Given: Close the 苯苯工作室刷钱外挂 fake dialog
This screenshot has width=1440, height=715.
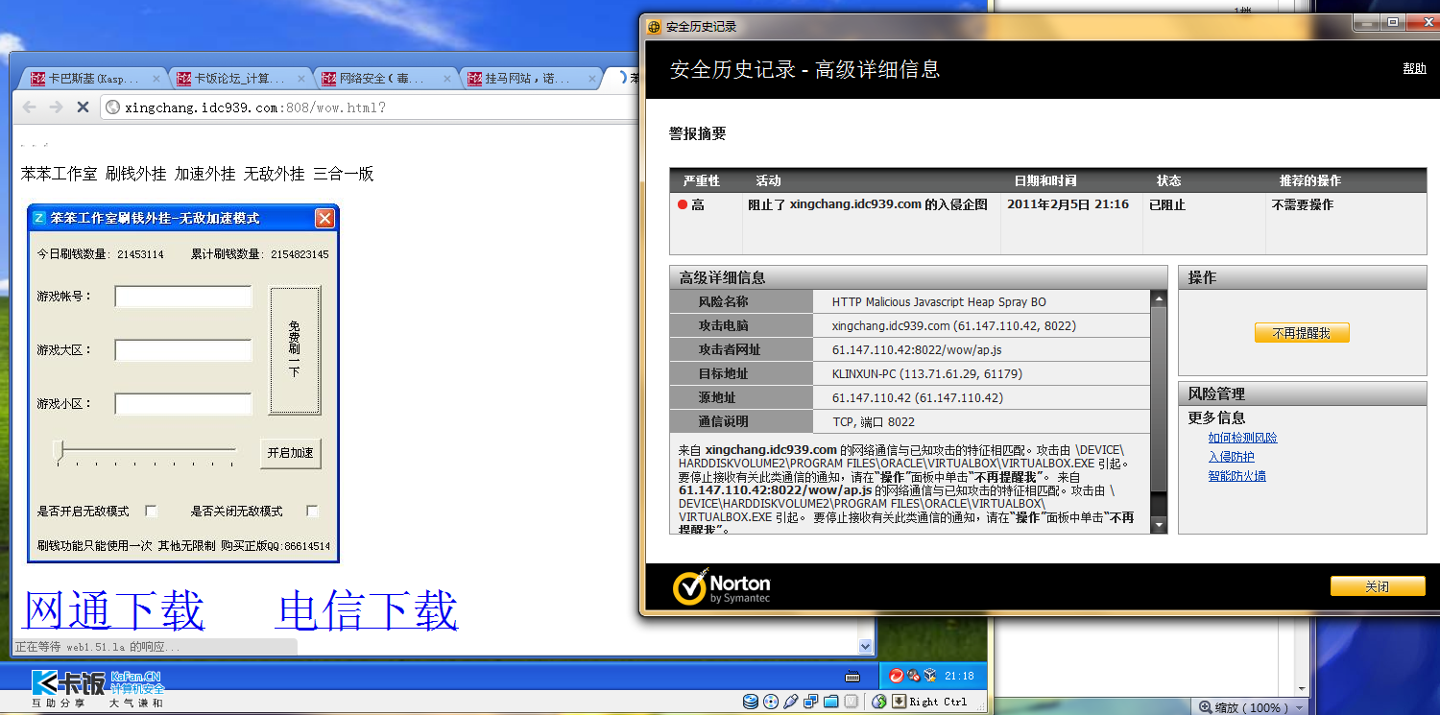Looking at the screenshot, I should click(x=324, y=218).
